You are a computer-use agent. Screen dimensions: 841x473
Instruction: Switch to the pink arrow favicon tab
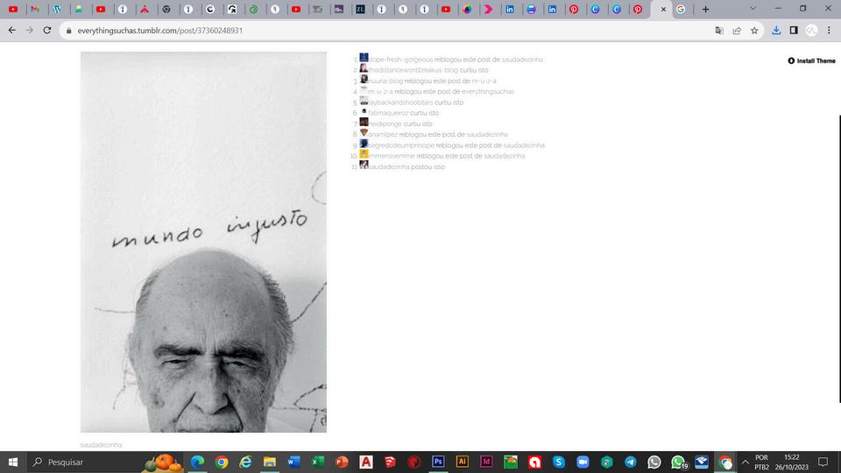point(488,9)
